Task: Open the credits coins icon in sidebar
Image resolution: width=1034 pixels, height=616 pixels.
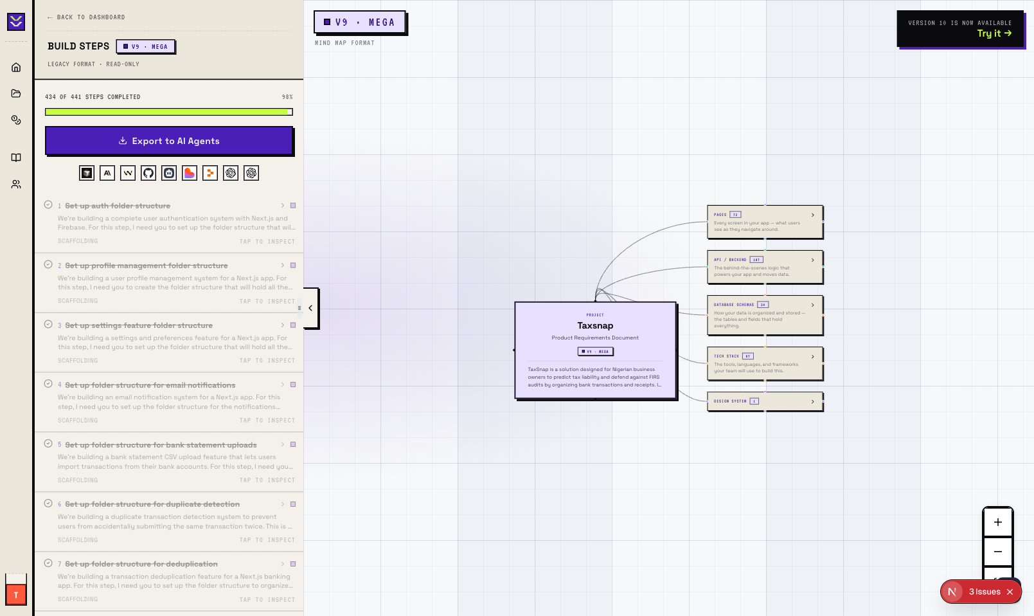Action: tap(16, 120)
